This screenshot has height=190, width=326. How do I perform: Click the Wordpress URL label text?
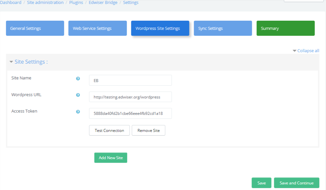26,95
